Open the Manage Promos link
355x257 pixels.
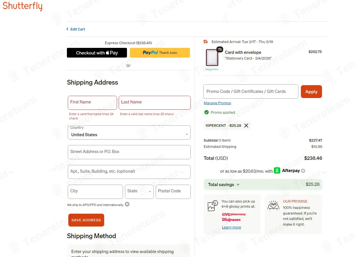[x=217, y=103]
